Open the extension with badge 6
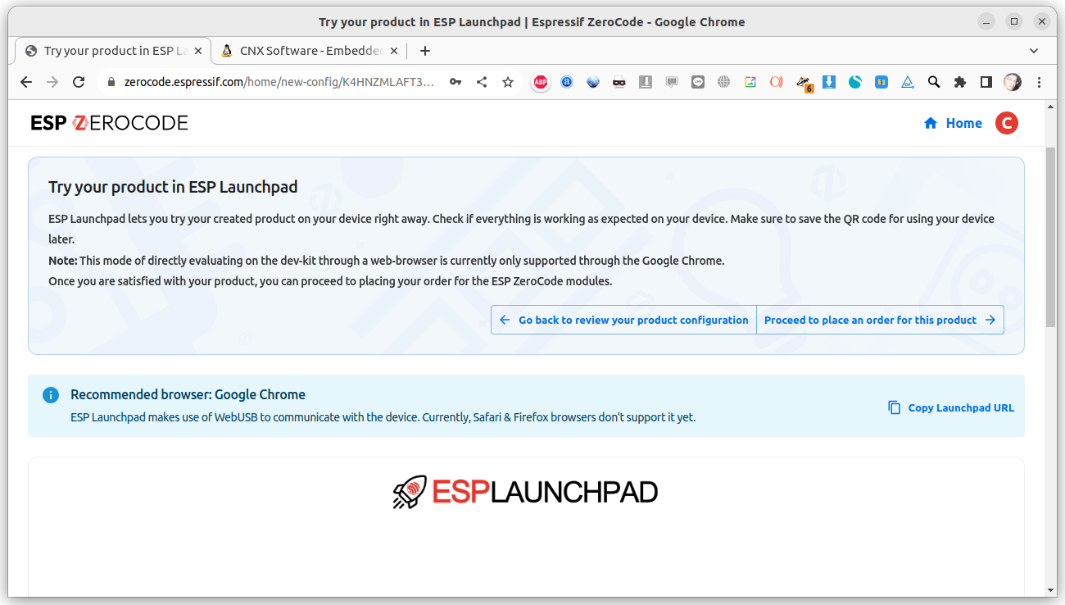Viewport: 1065px width, 605px height. [804, 83]
